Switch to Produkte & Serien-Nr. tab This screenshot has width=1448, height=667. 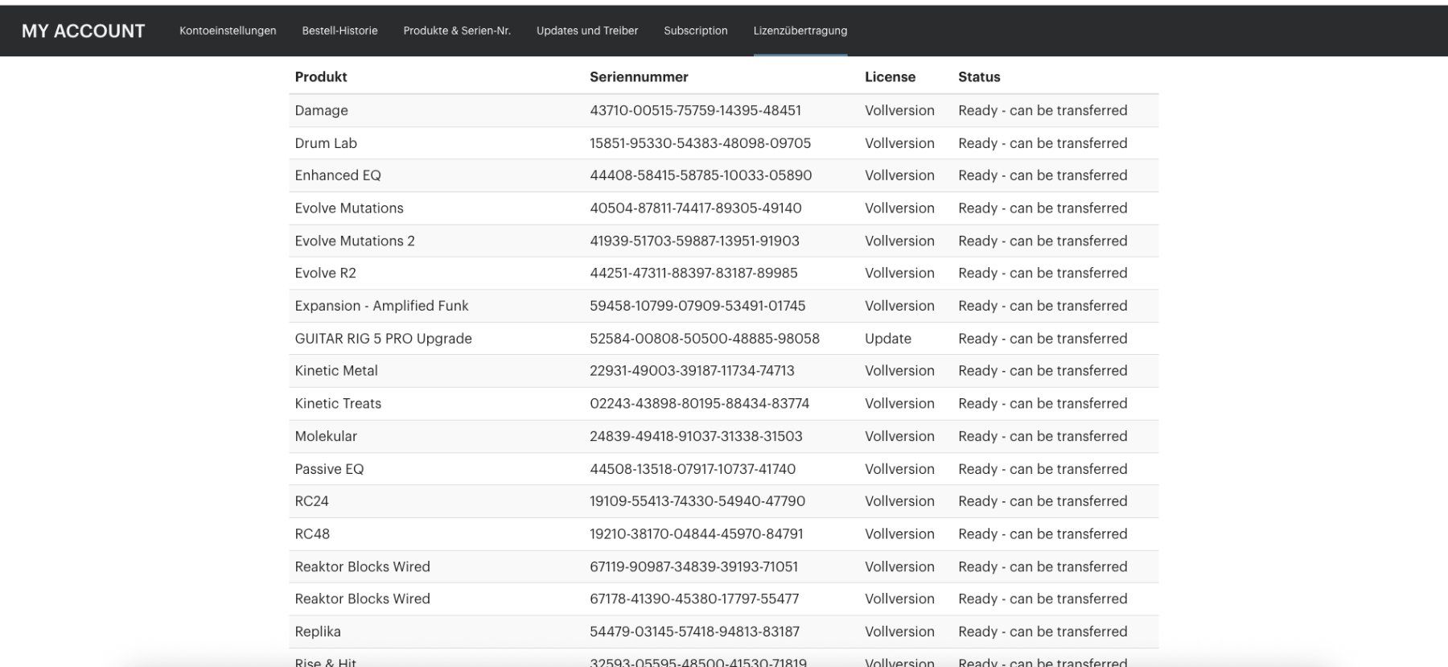[457, 31]
